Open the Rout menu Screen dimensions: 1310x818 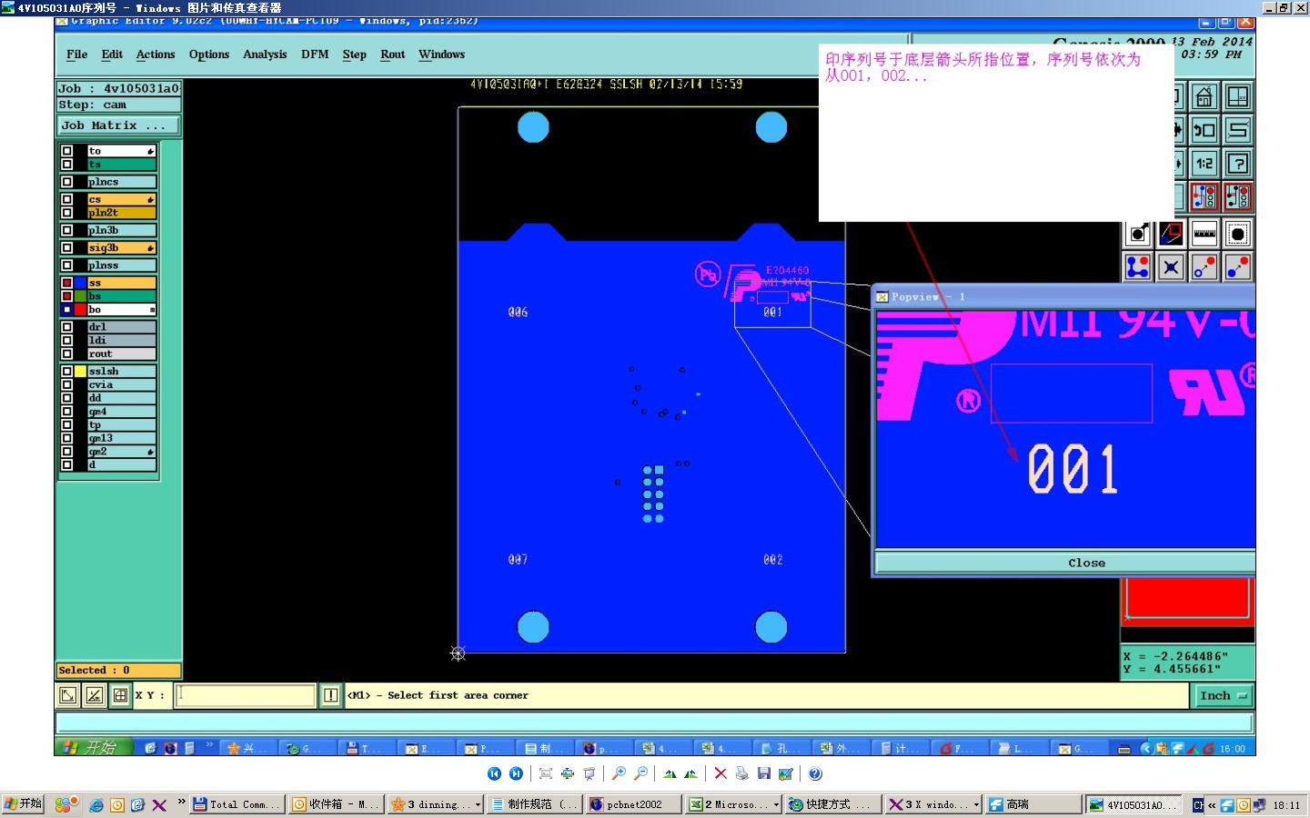coord(393,55)
